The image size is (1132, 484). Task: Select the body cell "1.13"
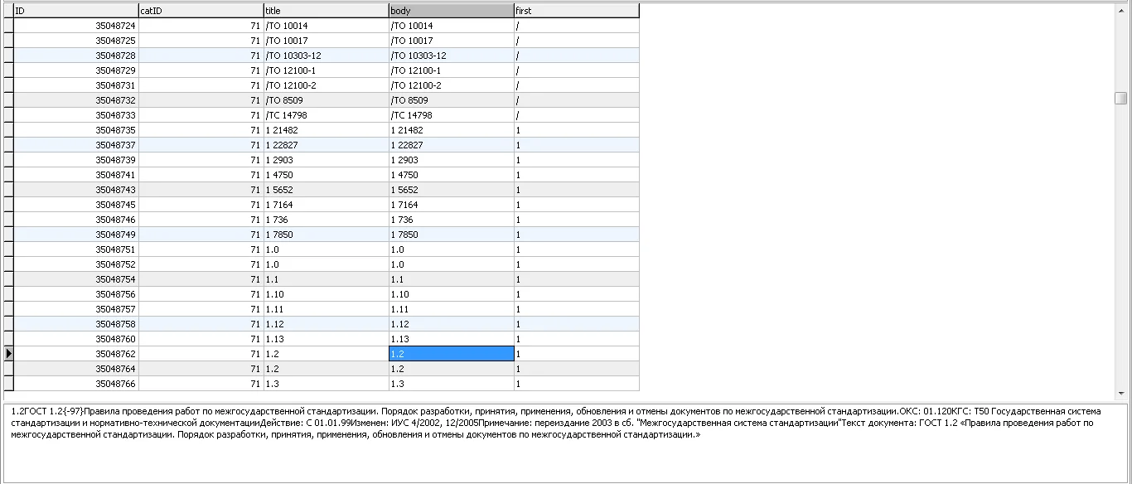451,339
